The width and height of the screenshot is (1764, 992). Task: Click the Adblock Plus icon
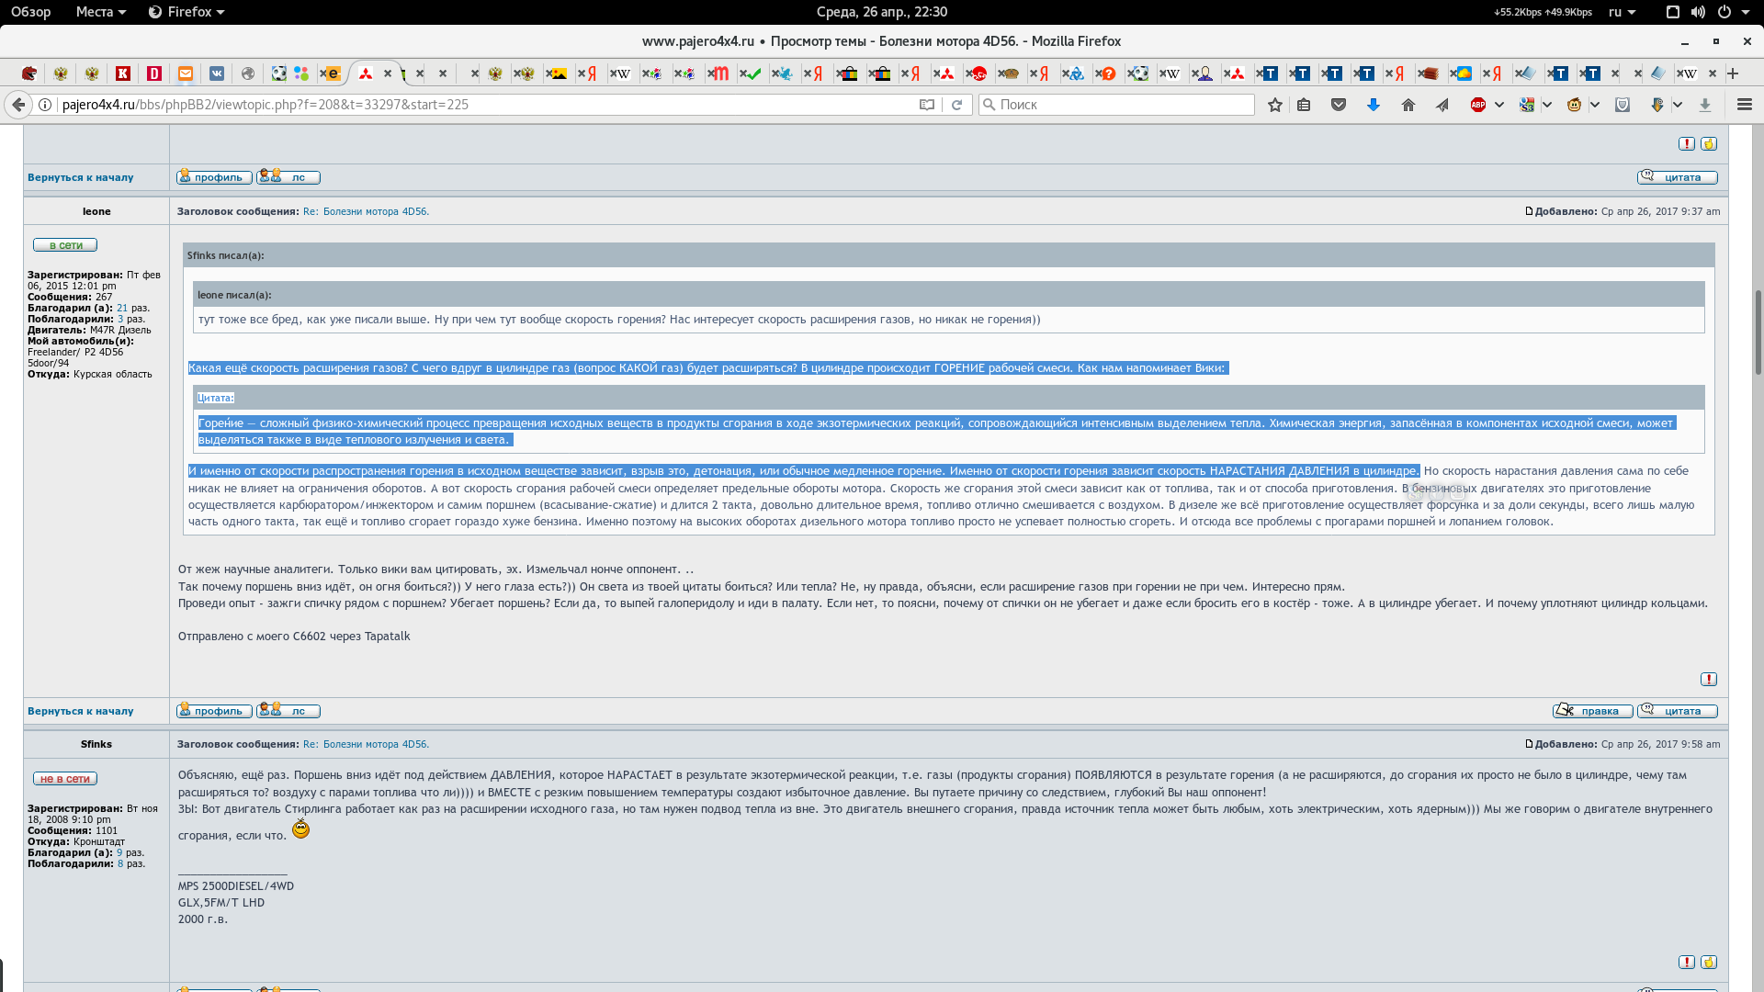tap(1478, 105)
